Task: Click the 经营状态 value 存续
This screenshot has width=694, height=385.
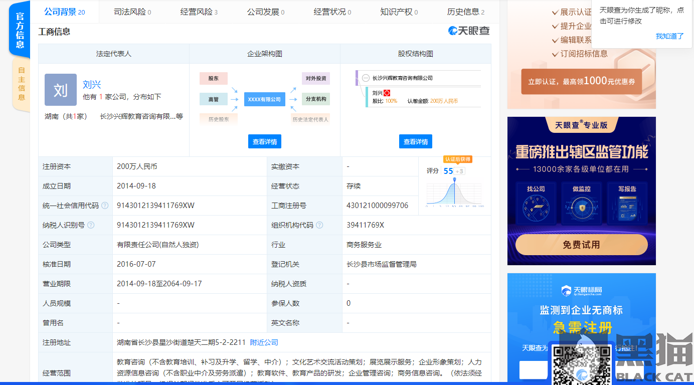Action: pyautogui.click(x=354, y=186)
